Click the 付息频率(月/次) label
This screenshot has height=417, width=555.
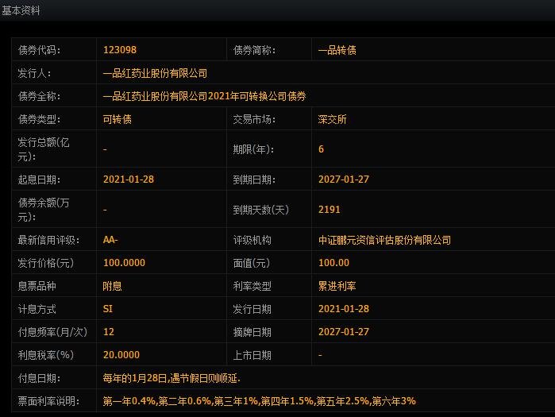(52, 332)
